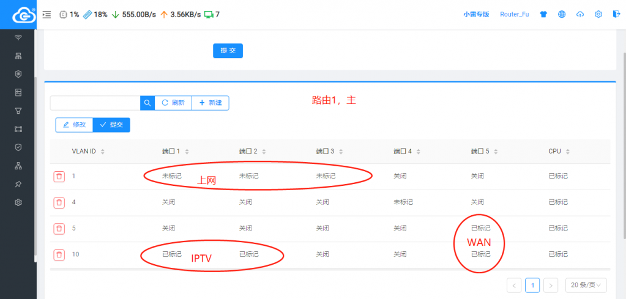Collapse the sidebar with the menu fold icon
The width and height of the screenshot is (626, 299).
coord(47,14)
